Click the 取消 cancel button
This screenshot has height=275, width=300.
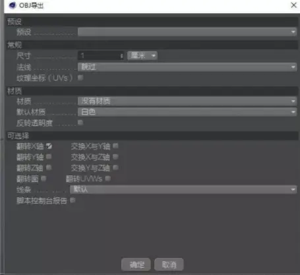click(x=169, y=264)
